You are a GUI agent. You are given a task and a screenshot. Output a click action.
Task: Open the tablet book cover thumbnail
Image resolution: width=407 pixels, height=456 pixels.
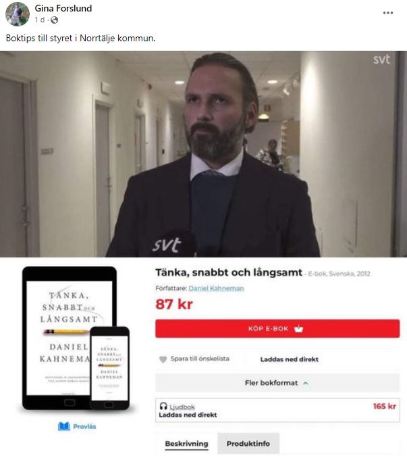(70, 338)
